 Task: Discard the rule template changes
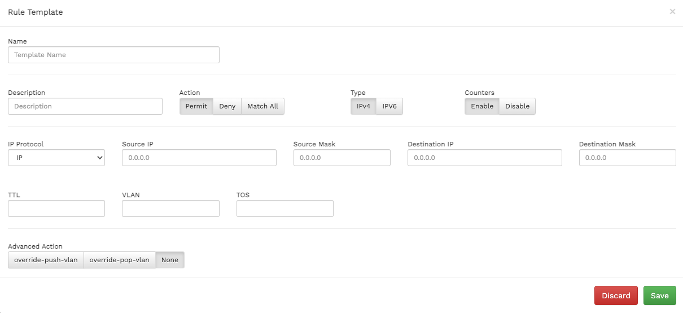click(616, 295)
